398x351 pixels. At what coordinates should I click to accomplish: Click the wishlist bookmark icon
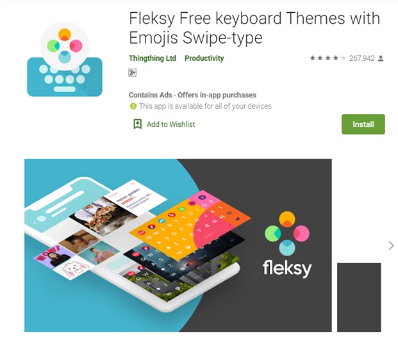tap(138, 124)
